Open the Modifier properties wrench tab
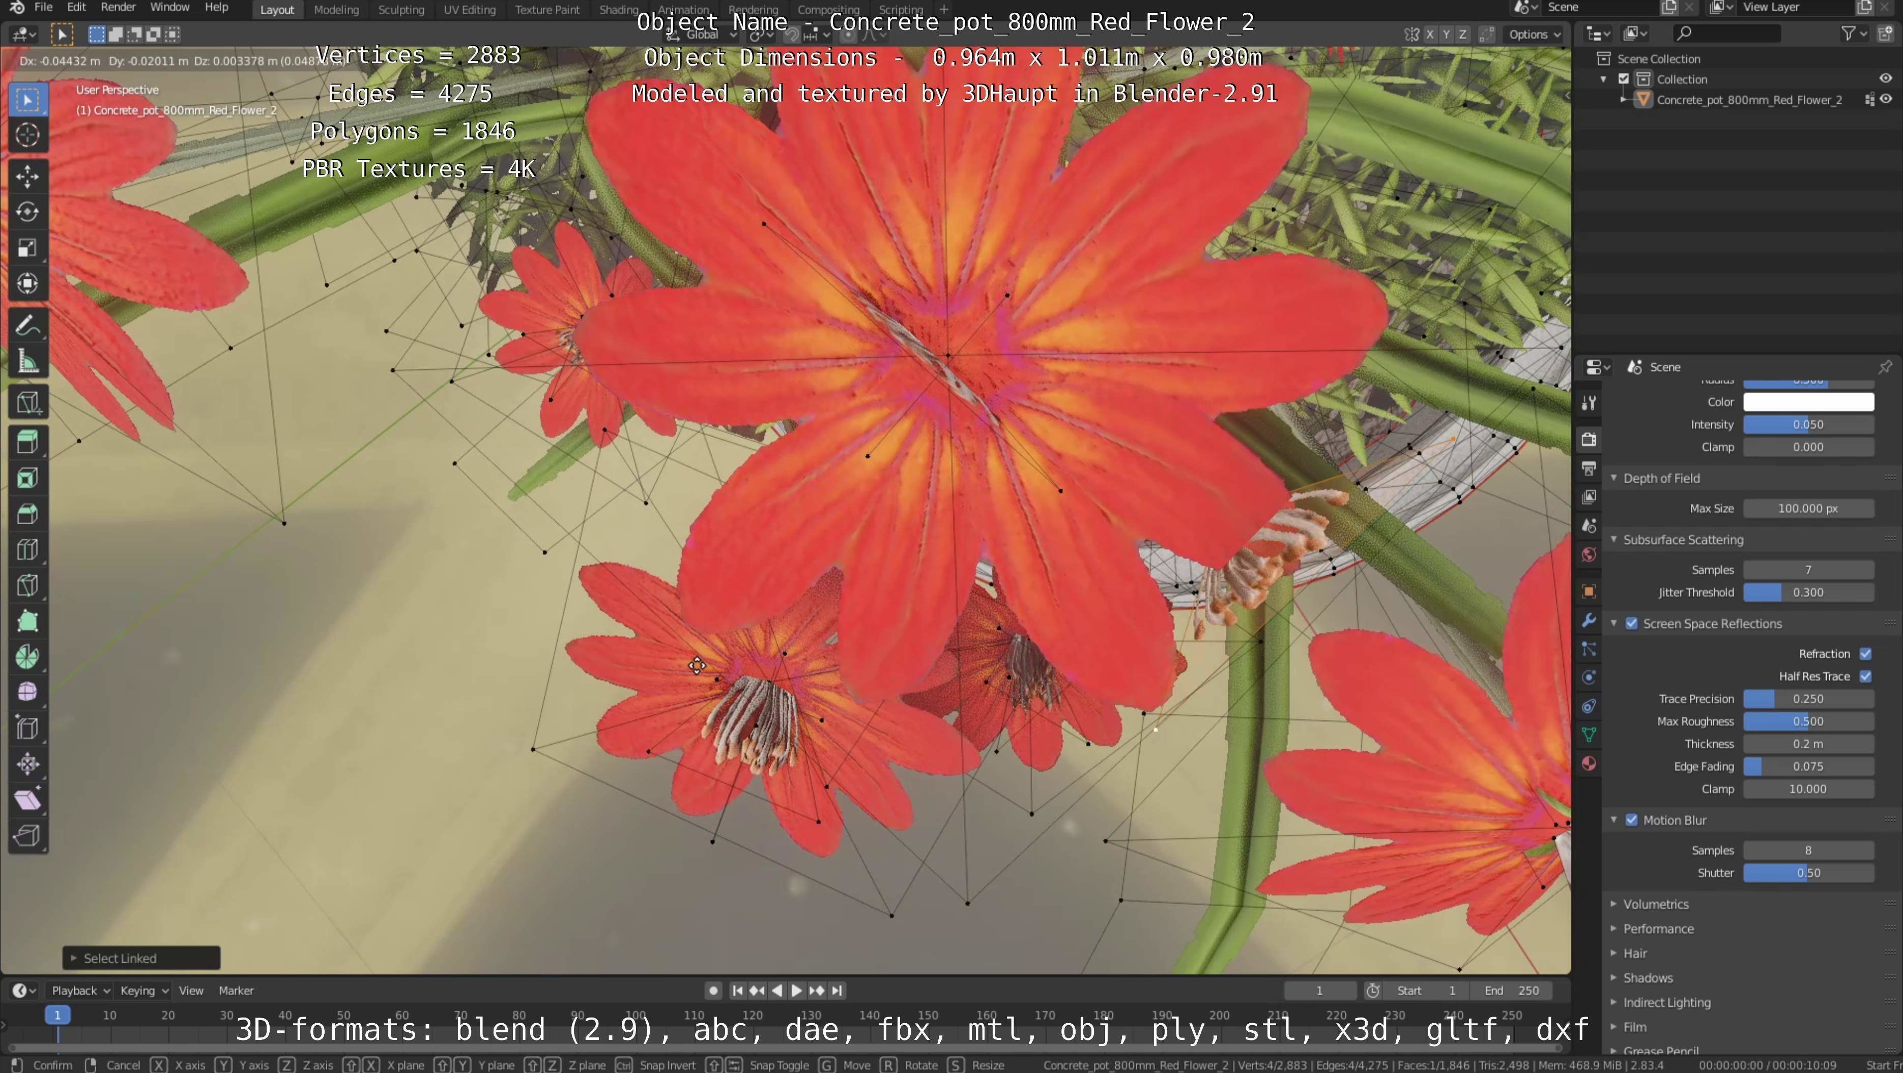Image resolution: width=1903 pixels, height=1073 pixels. click(x=1589, y=620)
